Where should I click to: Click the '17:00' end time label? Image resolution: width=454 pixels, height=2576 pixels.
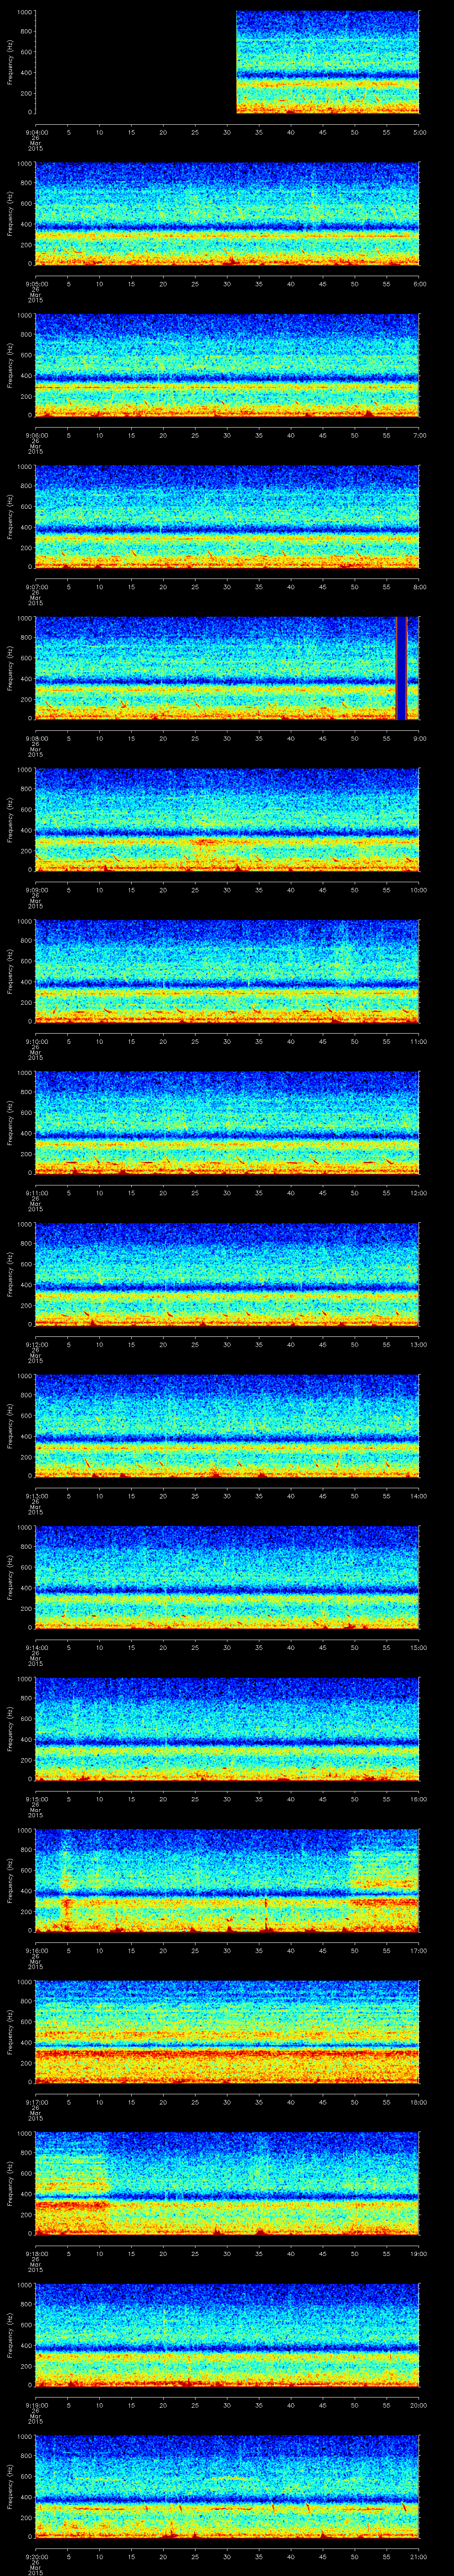click(x=418, y=1950)
